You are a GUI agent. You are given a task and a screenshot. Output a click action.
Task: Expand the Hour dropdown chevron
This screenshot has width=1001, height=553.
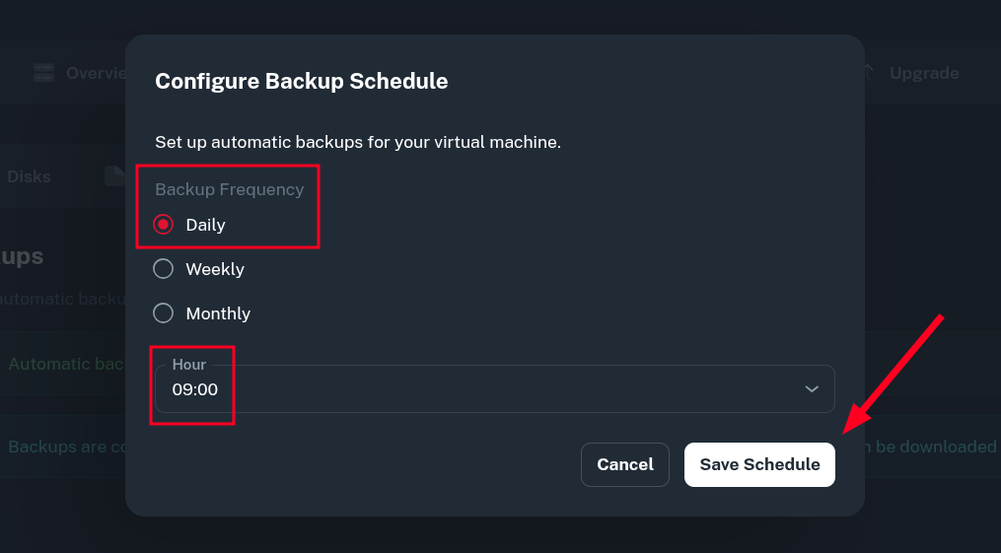812,389
